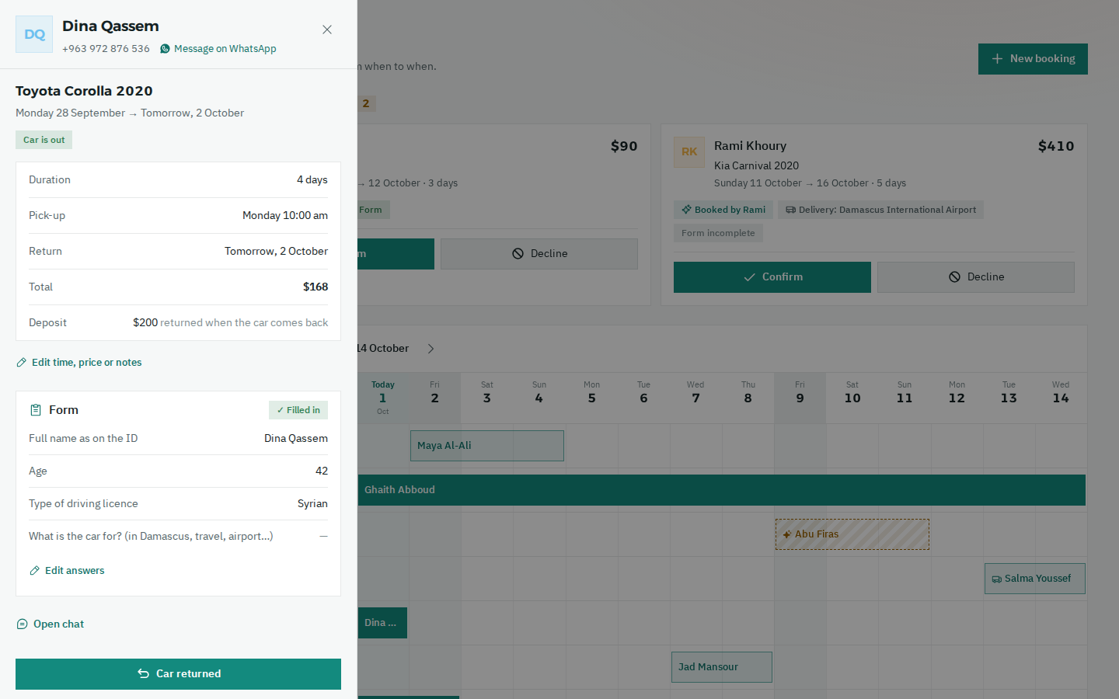This screenshot has height=699, width=1119.
Task: Select Fri 2 calendar column header
Action: pyautogui.click(x=434, y=398)
